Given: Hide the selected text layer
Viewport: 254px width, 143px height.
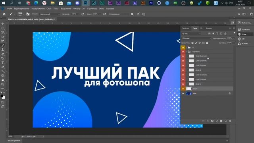Looking at the screenshot, I should point(183,89).
